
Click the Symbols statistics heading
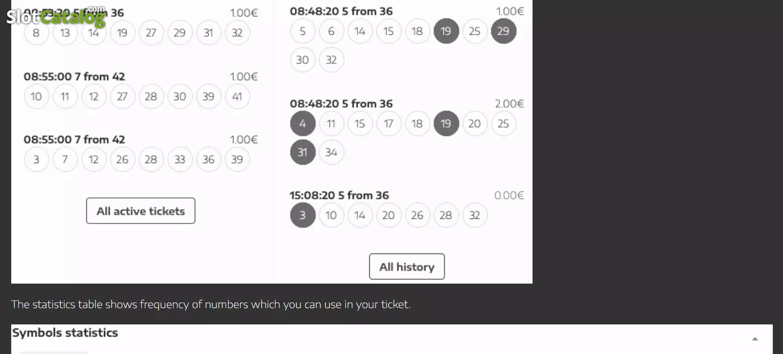tap(65, 333)
